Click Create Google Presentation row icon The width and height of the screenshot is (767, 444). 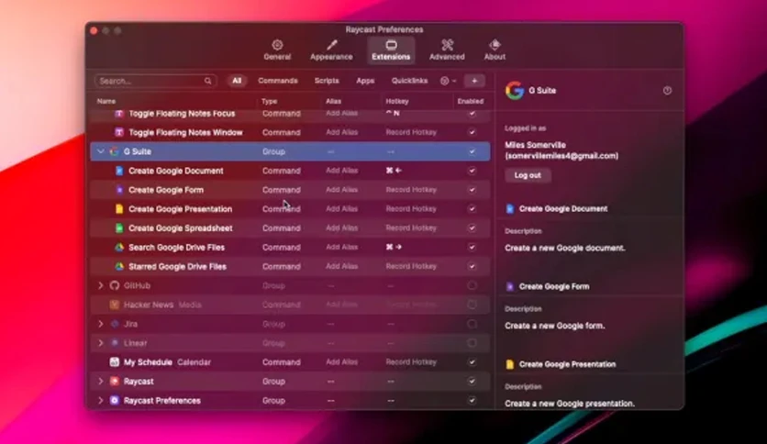pyautogui.click(x=119, y=209)
